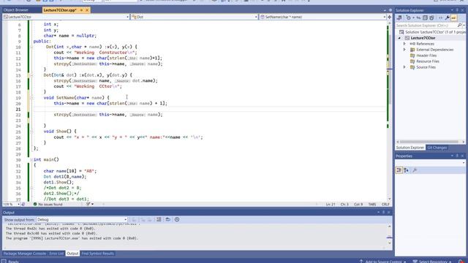Click the TABS indicator in editor status bar
Screen dimensions: 468x263
click(x=372, y=205)
